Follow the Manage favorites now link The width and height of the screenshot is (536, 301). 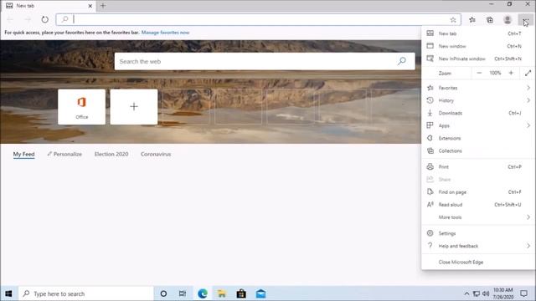point(166,33)
